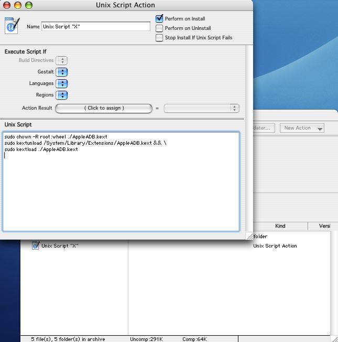Click the "sudo chown -R root:wheel" script line
Screen dimensions: 338x342
(56, 137)
